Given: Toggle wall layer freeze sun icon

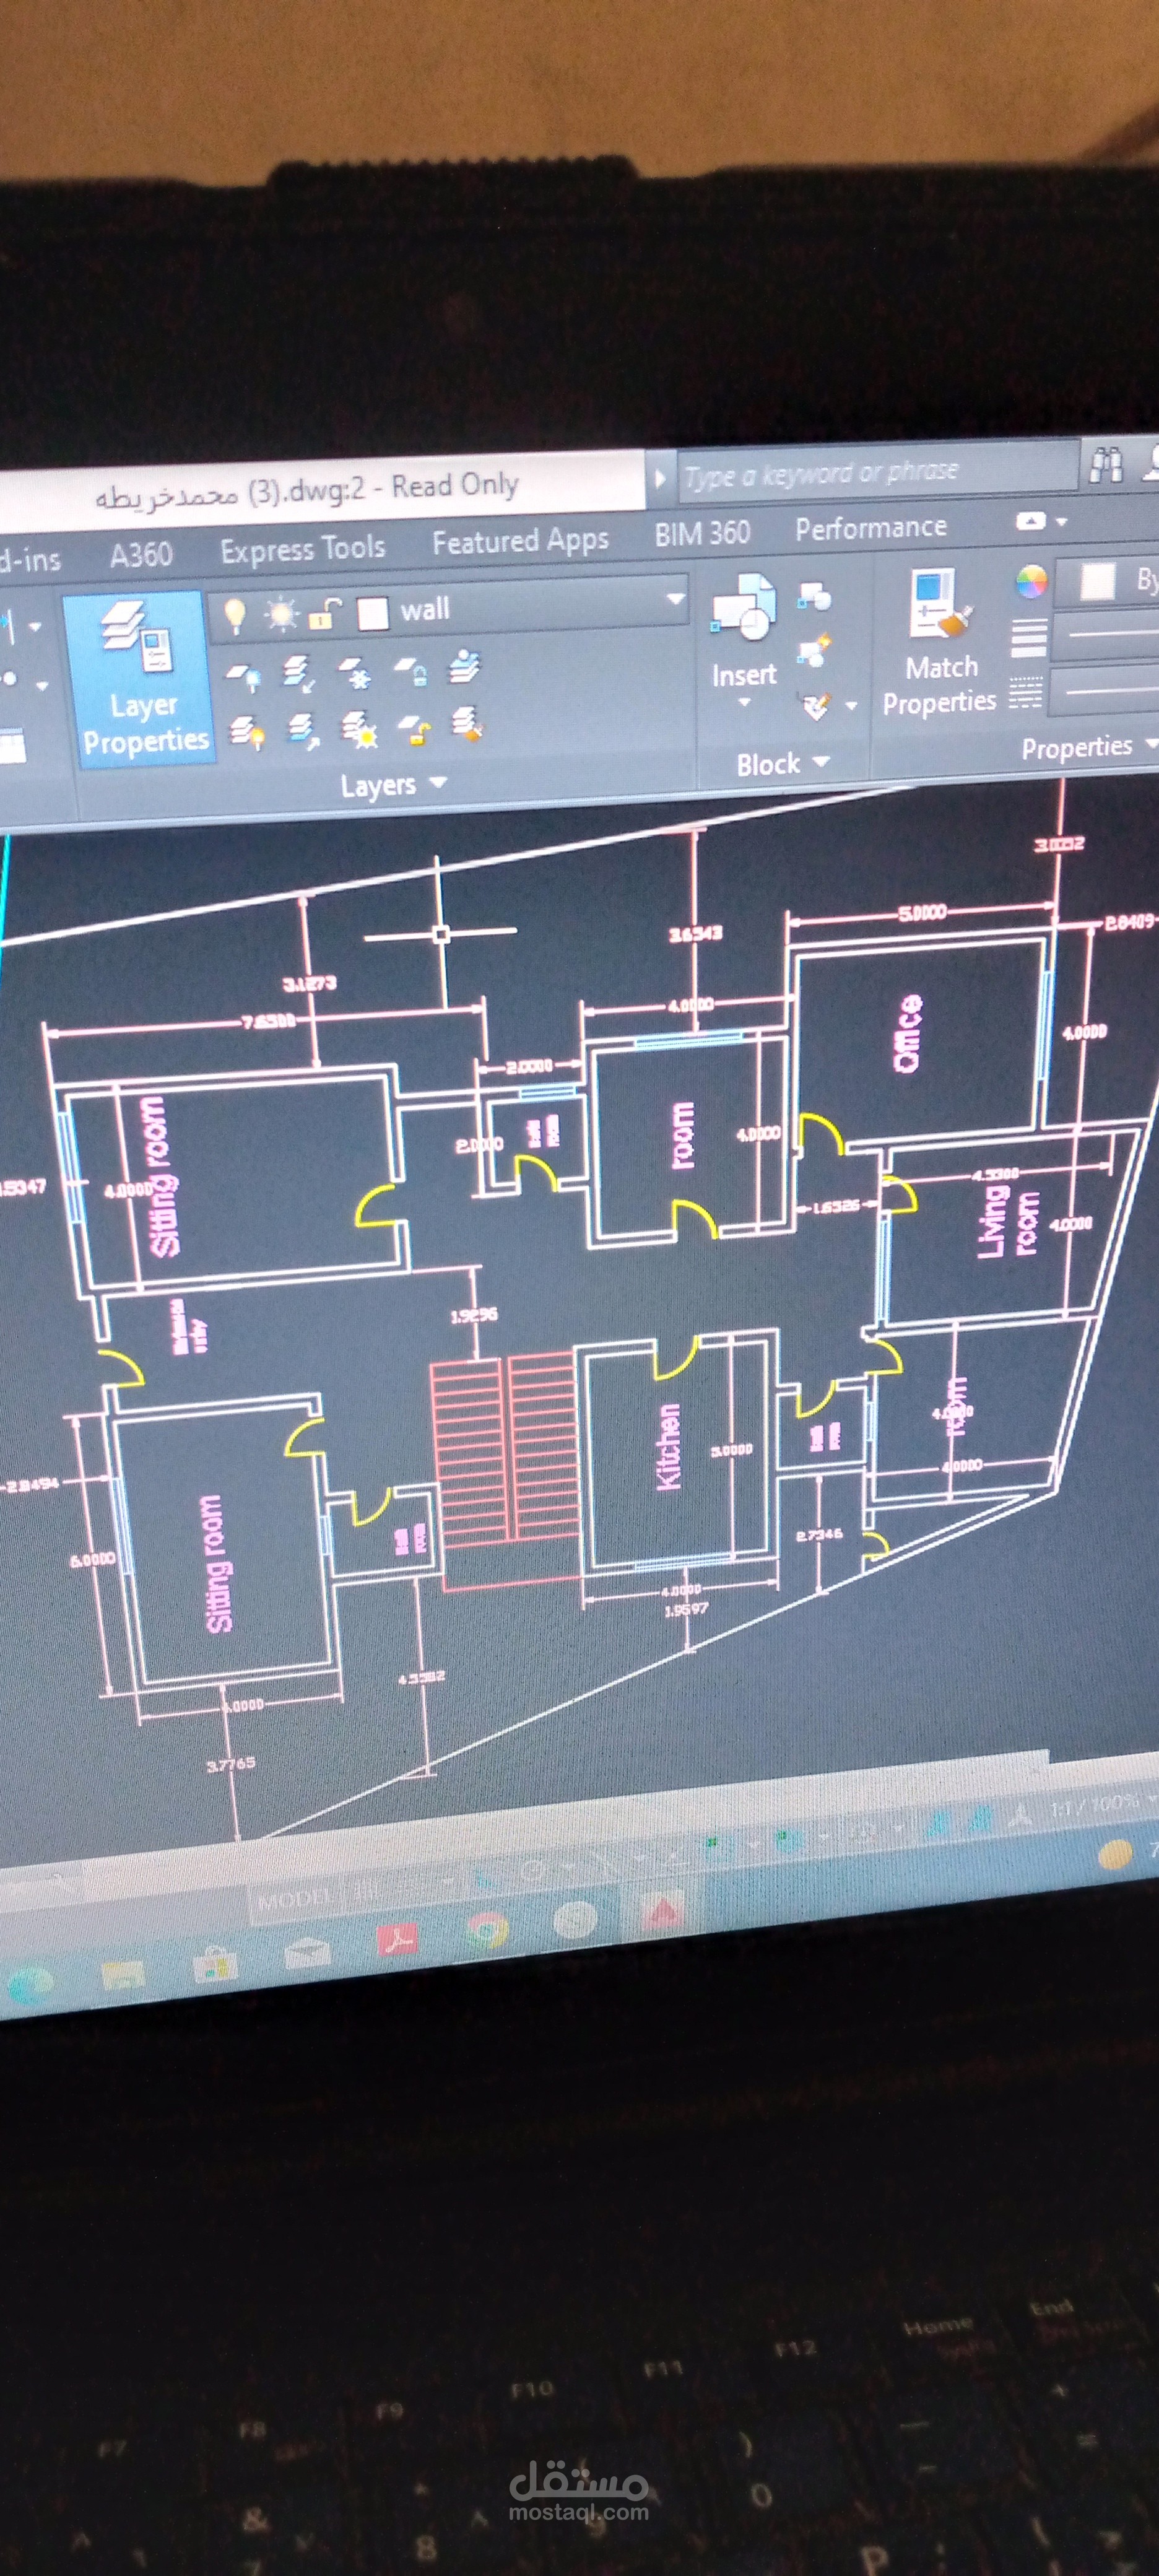Looking at the screenshot, I should (281, 613).
